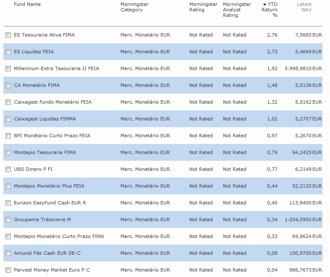Select the ES Liquidez FEIA checkbox
330x277 pixels.
pyautogui.click(x=8, y=52)
